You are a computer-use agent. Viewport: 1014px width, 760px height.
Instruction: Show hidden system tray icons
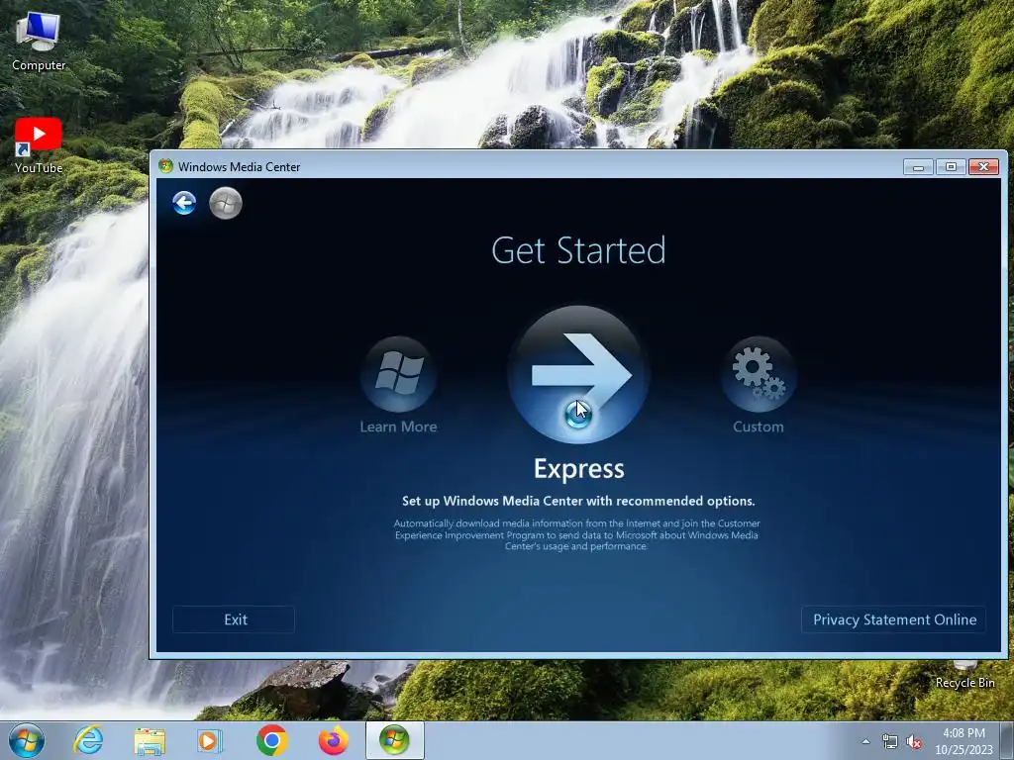(x=865, y=742)
